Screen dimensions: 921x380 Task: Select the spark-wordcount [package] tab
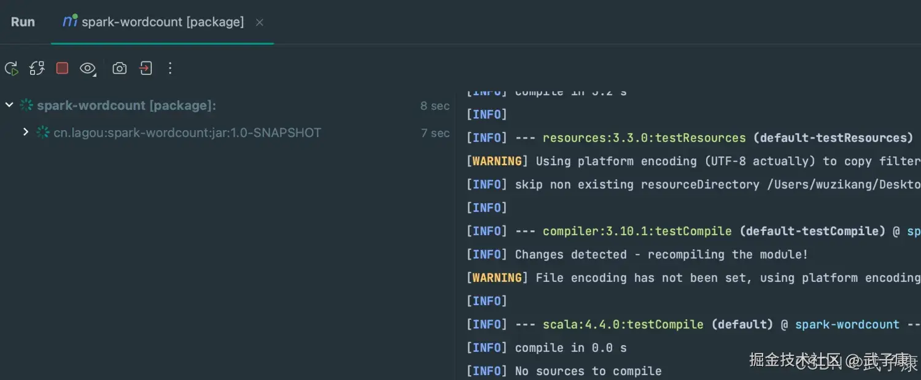(x=162, y=22)
